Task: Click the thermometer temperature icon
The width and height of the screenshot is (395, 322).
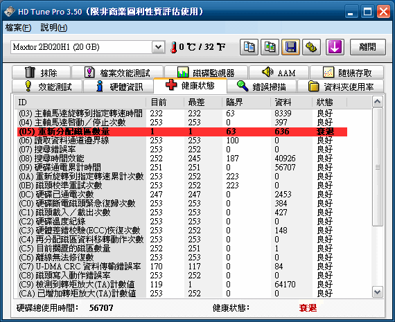Action: click(173, 47)
